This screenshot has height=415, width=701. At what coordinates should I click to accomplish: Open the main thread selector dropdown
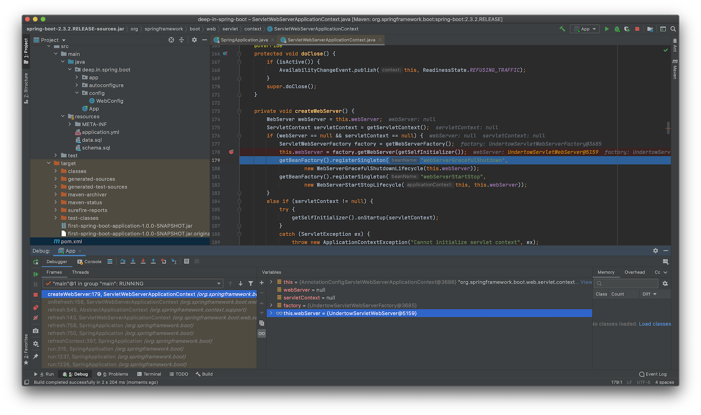[x=132, y=283]
